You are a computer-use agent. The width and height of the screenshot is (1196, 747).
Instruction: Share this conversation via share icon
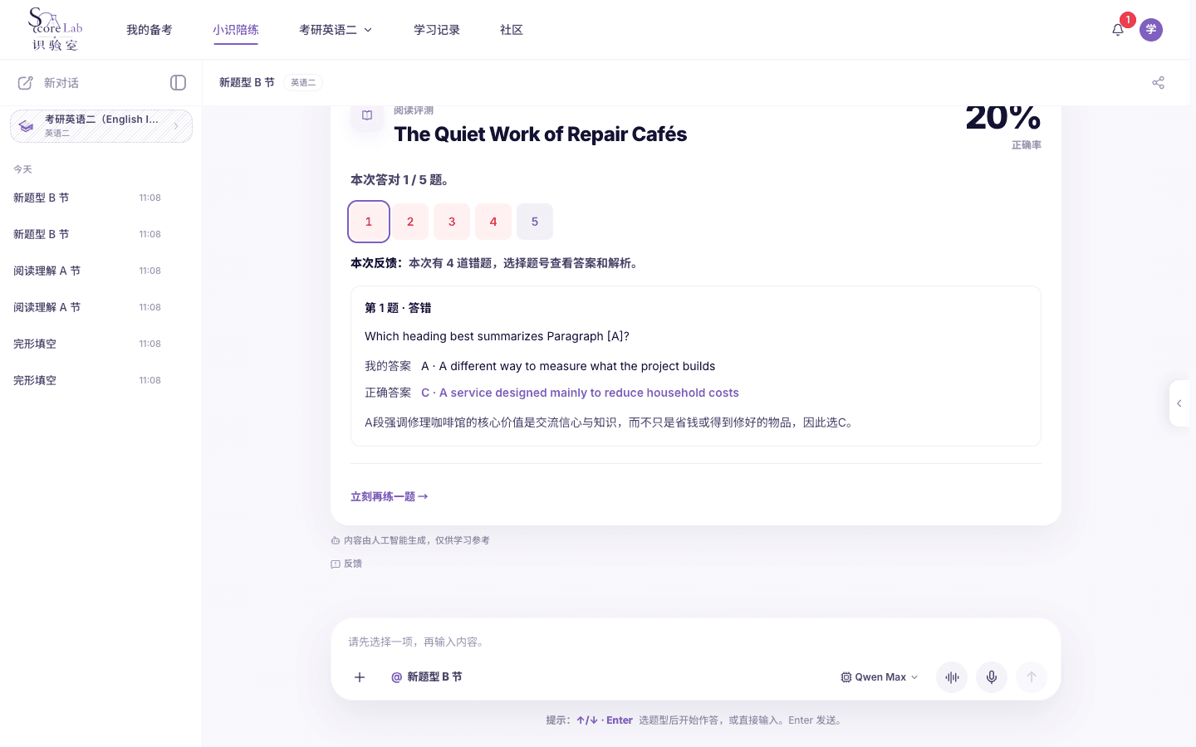[1159, 82]
